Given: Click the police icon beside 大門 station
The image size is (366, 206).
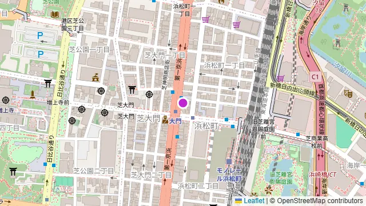Looking at the screenshot, I should pyautogui.click(x=165, y=120).
